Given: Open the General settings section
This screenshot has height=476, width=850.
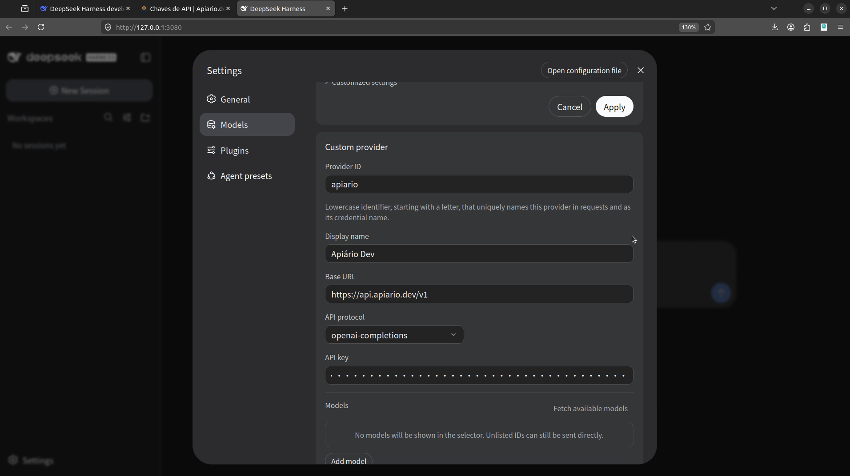Looking at the screenshot, I should pos(247,99).
